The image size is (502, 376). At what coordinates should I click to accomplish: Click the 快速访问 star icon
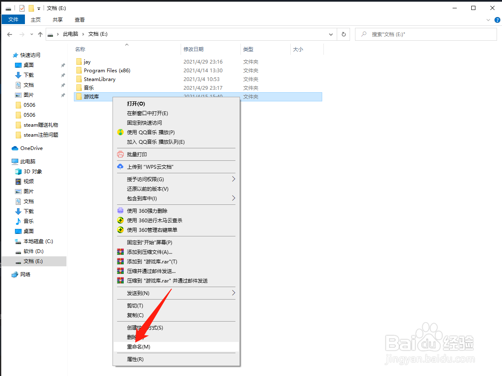click(15, 55)
